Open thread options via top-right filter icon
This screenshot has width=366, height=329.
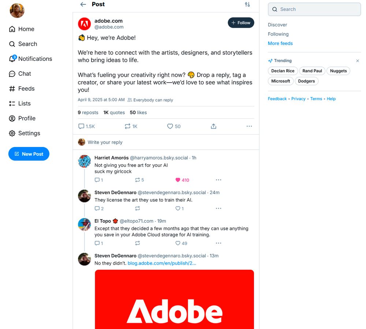tap(247, 4)
